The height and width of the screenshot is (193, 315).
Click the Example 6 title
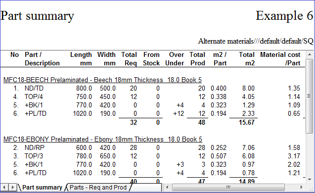point(284,15)
